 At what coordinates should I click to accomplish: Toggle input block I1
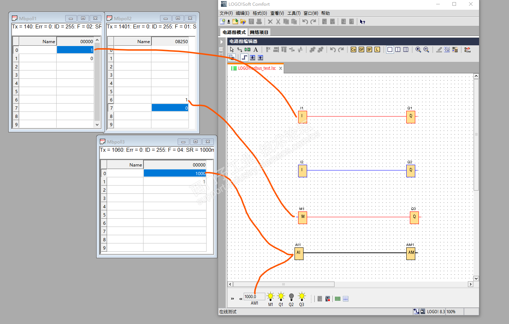(x=302, y=117)
